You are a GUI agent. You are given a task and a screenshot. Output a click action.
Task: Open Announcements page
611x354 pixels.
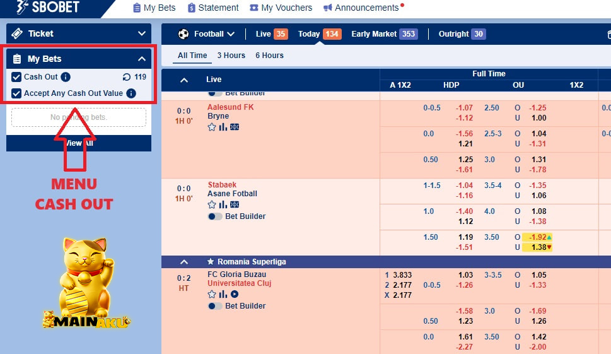point(361,8)
